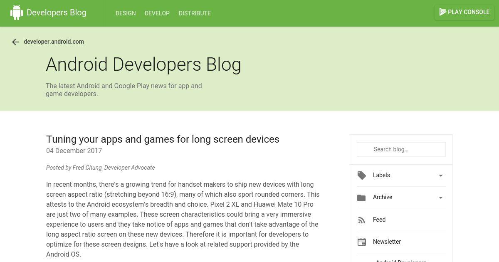499x262 pixels.
Task: Open the long screen devices article title
Action: tap(163, 139)
